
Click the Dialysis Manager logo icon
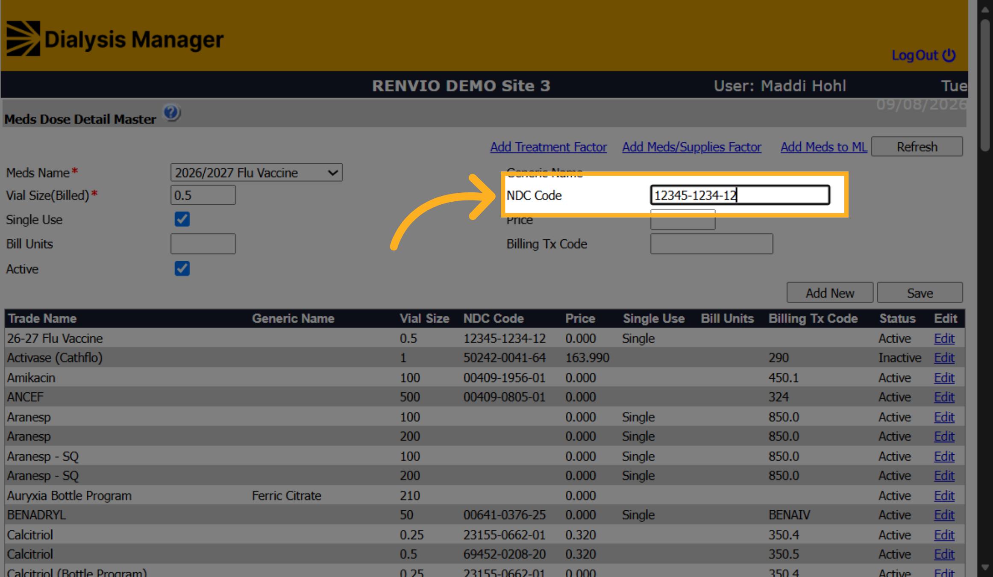(23, 38)
